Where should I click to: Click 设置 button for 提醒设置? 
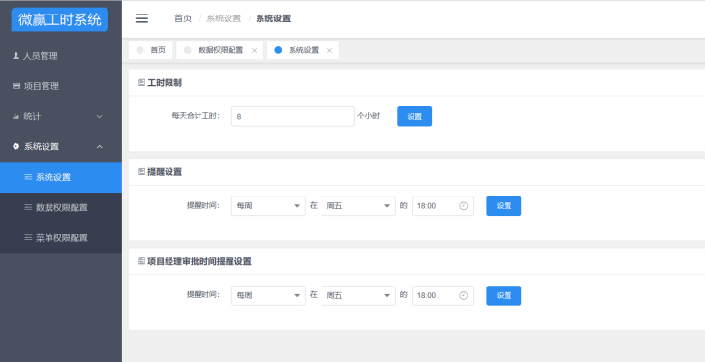[504, 206]
